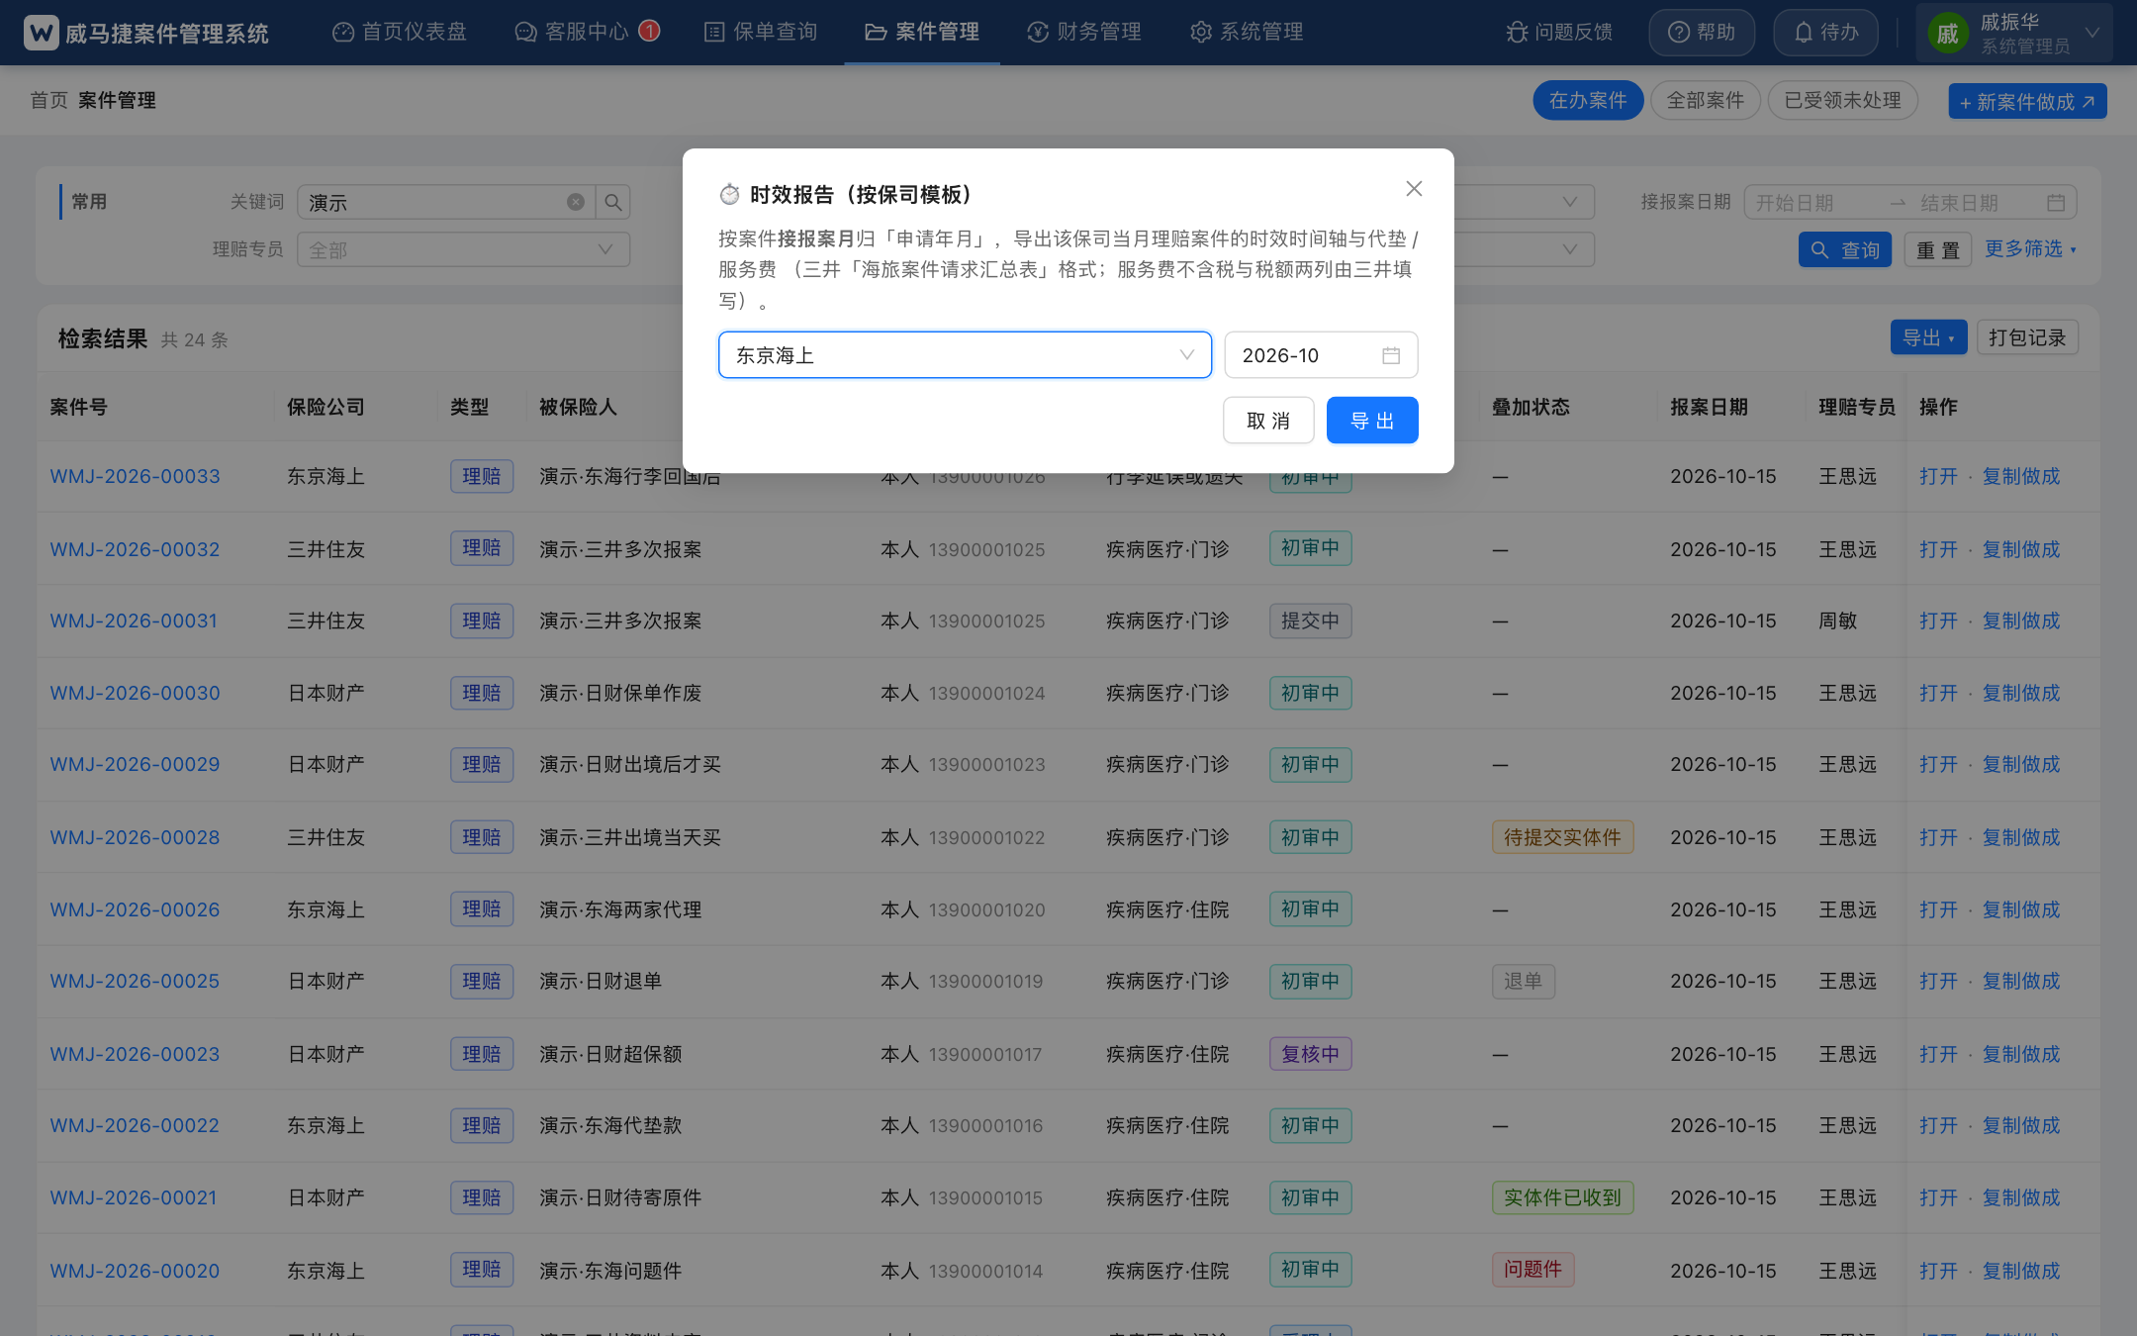Click the 戚 user avatar
Image resolution: width=2137 pixels, height=1336 pixels.
(1947, 34)
